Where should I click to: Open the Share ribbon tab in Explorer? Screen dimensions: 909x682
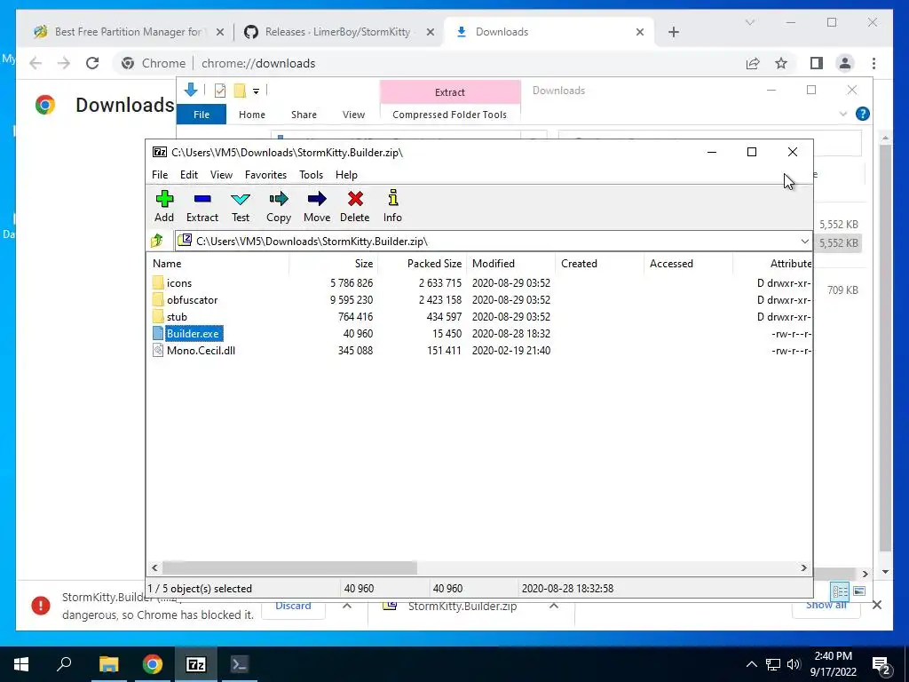coord(304,115)
